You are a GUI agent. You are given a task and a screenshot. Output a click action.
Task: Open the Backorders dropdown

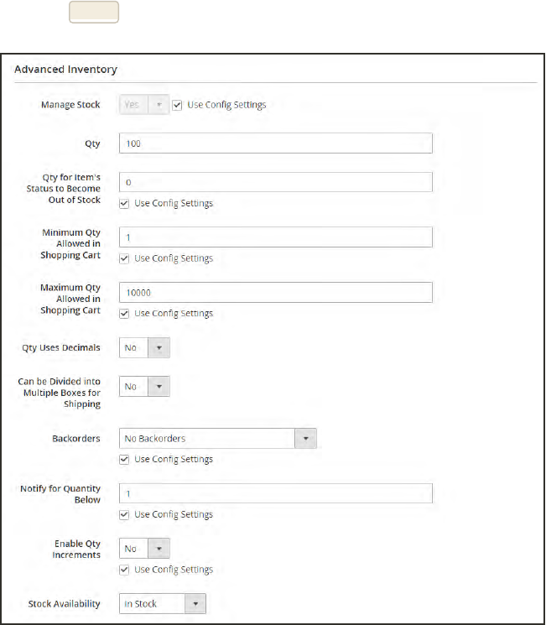(218, 438)
